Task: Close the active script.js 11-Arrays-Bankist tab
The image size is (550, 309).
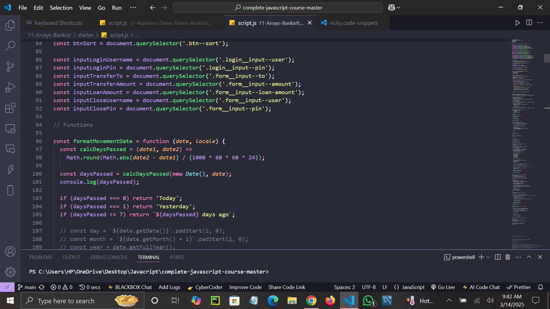Action: 310,22
